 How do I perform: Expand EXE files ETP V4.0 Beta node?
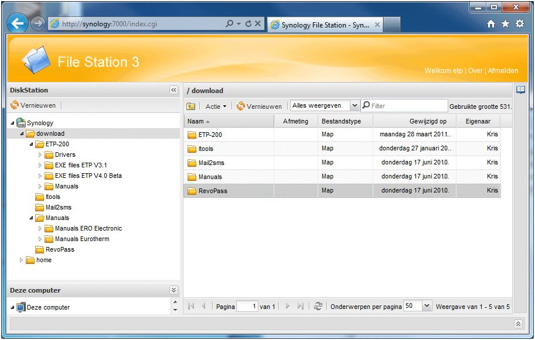click(x=40, y=176)
